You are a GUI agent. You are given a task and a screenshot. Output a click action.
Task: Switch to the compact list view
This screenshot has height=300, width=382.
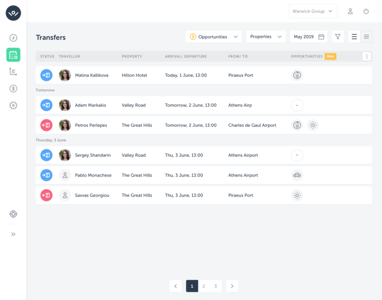[x=366, y=36]
